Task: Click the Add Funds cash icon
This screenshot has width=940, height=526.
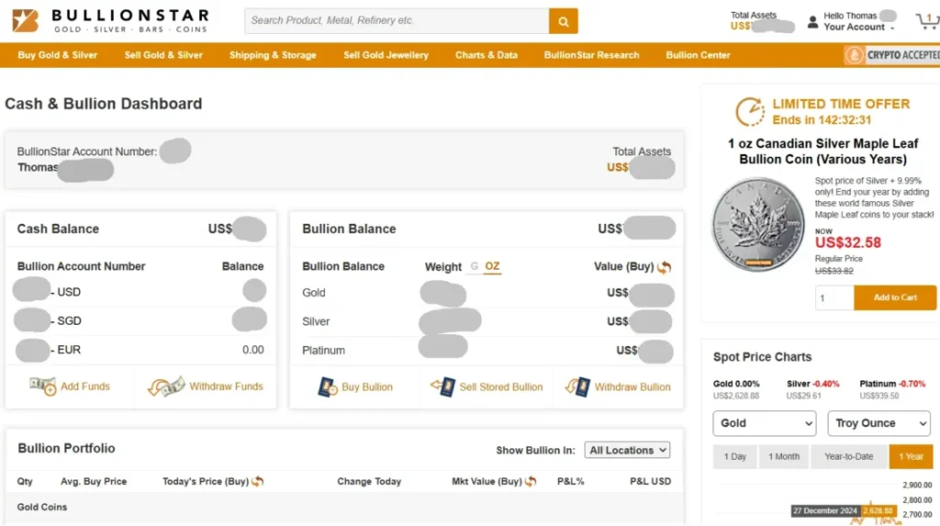Action: 43,386
